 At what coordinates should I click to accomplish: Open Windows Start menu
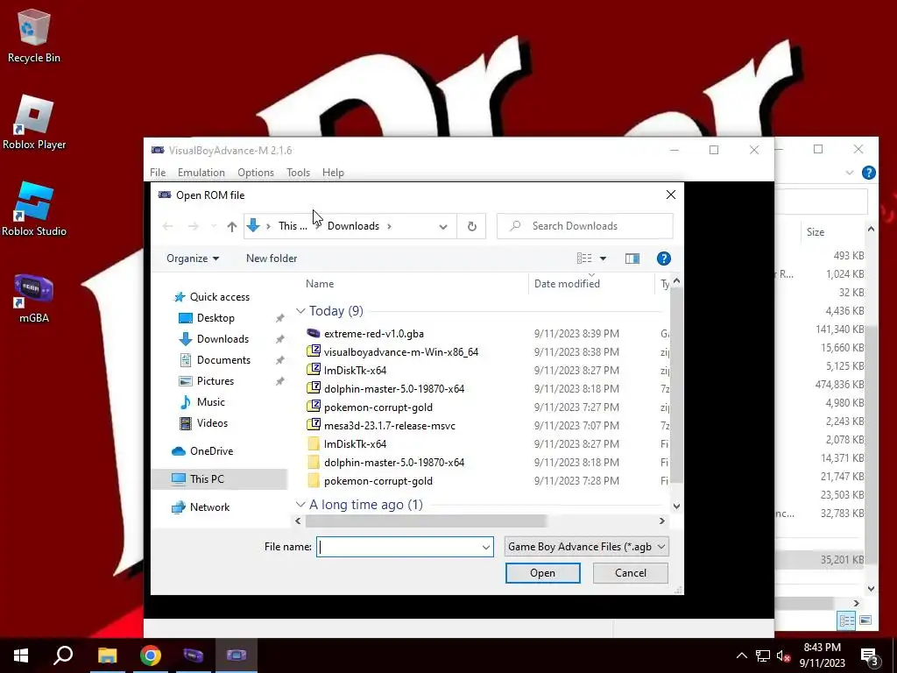[21, 655]
